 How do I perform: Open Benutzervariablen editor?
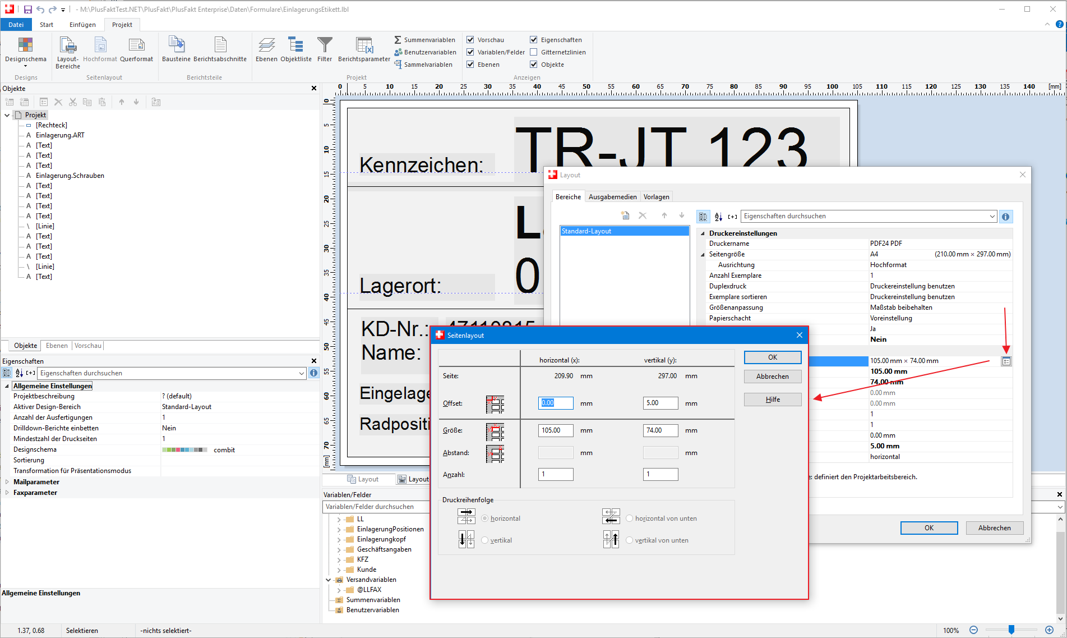(x=426, y=52)
